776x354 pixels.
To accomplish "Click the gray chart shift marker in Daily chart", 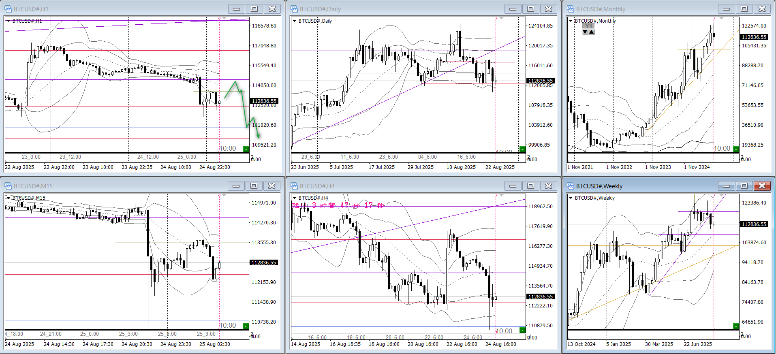I will click(x=501, y=18).
